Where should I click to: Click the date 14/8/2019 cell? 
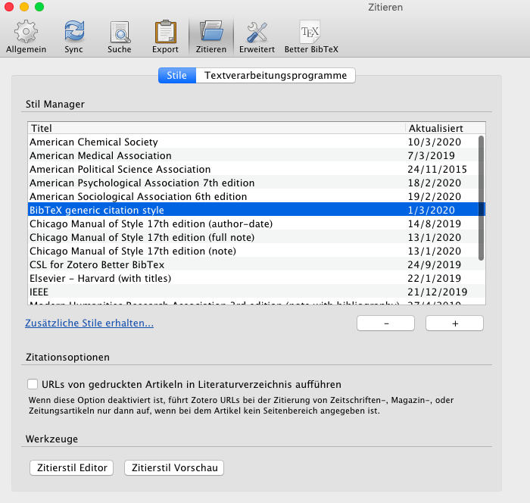pyautogui.click(x=435, y=223)
